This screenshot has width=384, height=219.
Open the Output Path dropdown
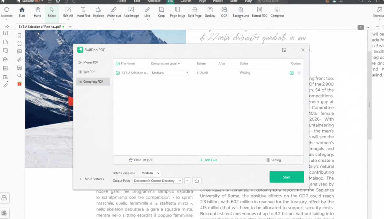coord(157,181)
